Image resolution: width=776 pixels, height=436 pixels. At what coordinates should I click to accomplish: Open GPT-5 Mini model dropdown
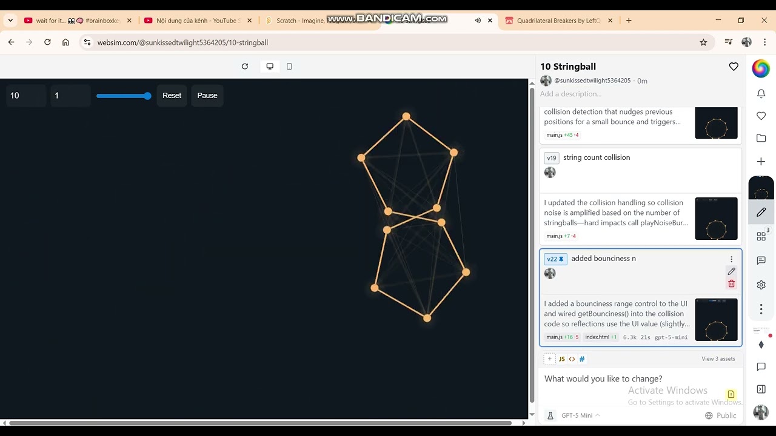[580, 415]
